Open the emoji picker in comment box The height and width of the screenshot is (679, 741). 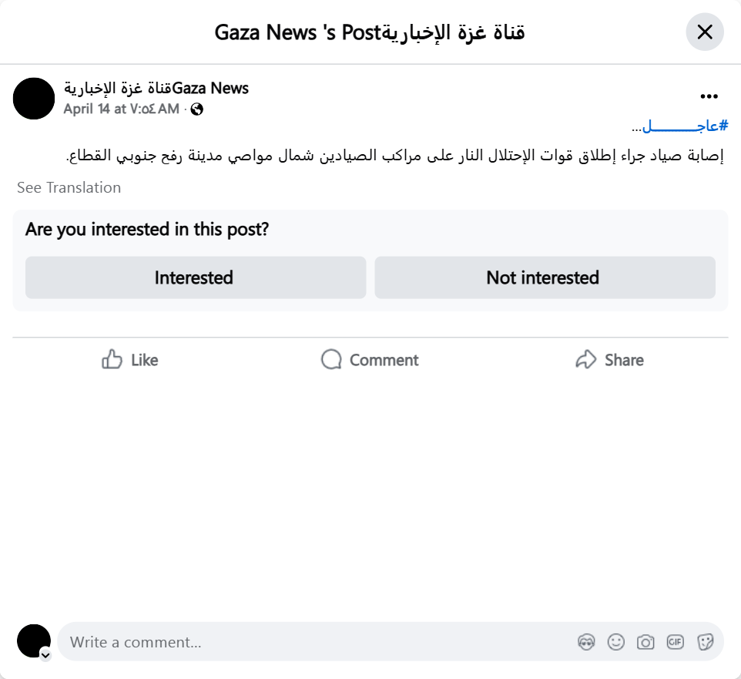click(x=616, y=641)
